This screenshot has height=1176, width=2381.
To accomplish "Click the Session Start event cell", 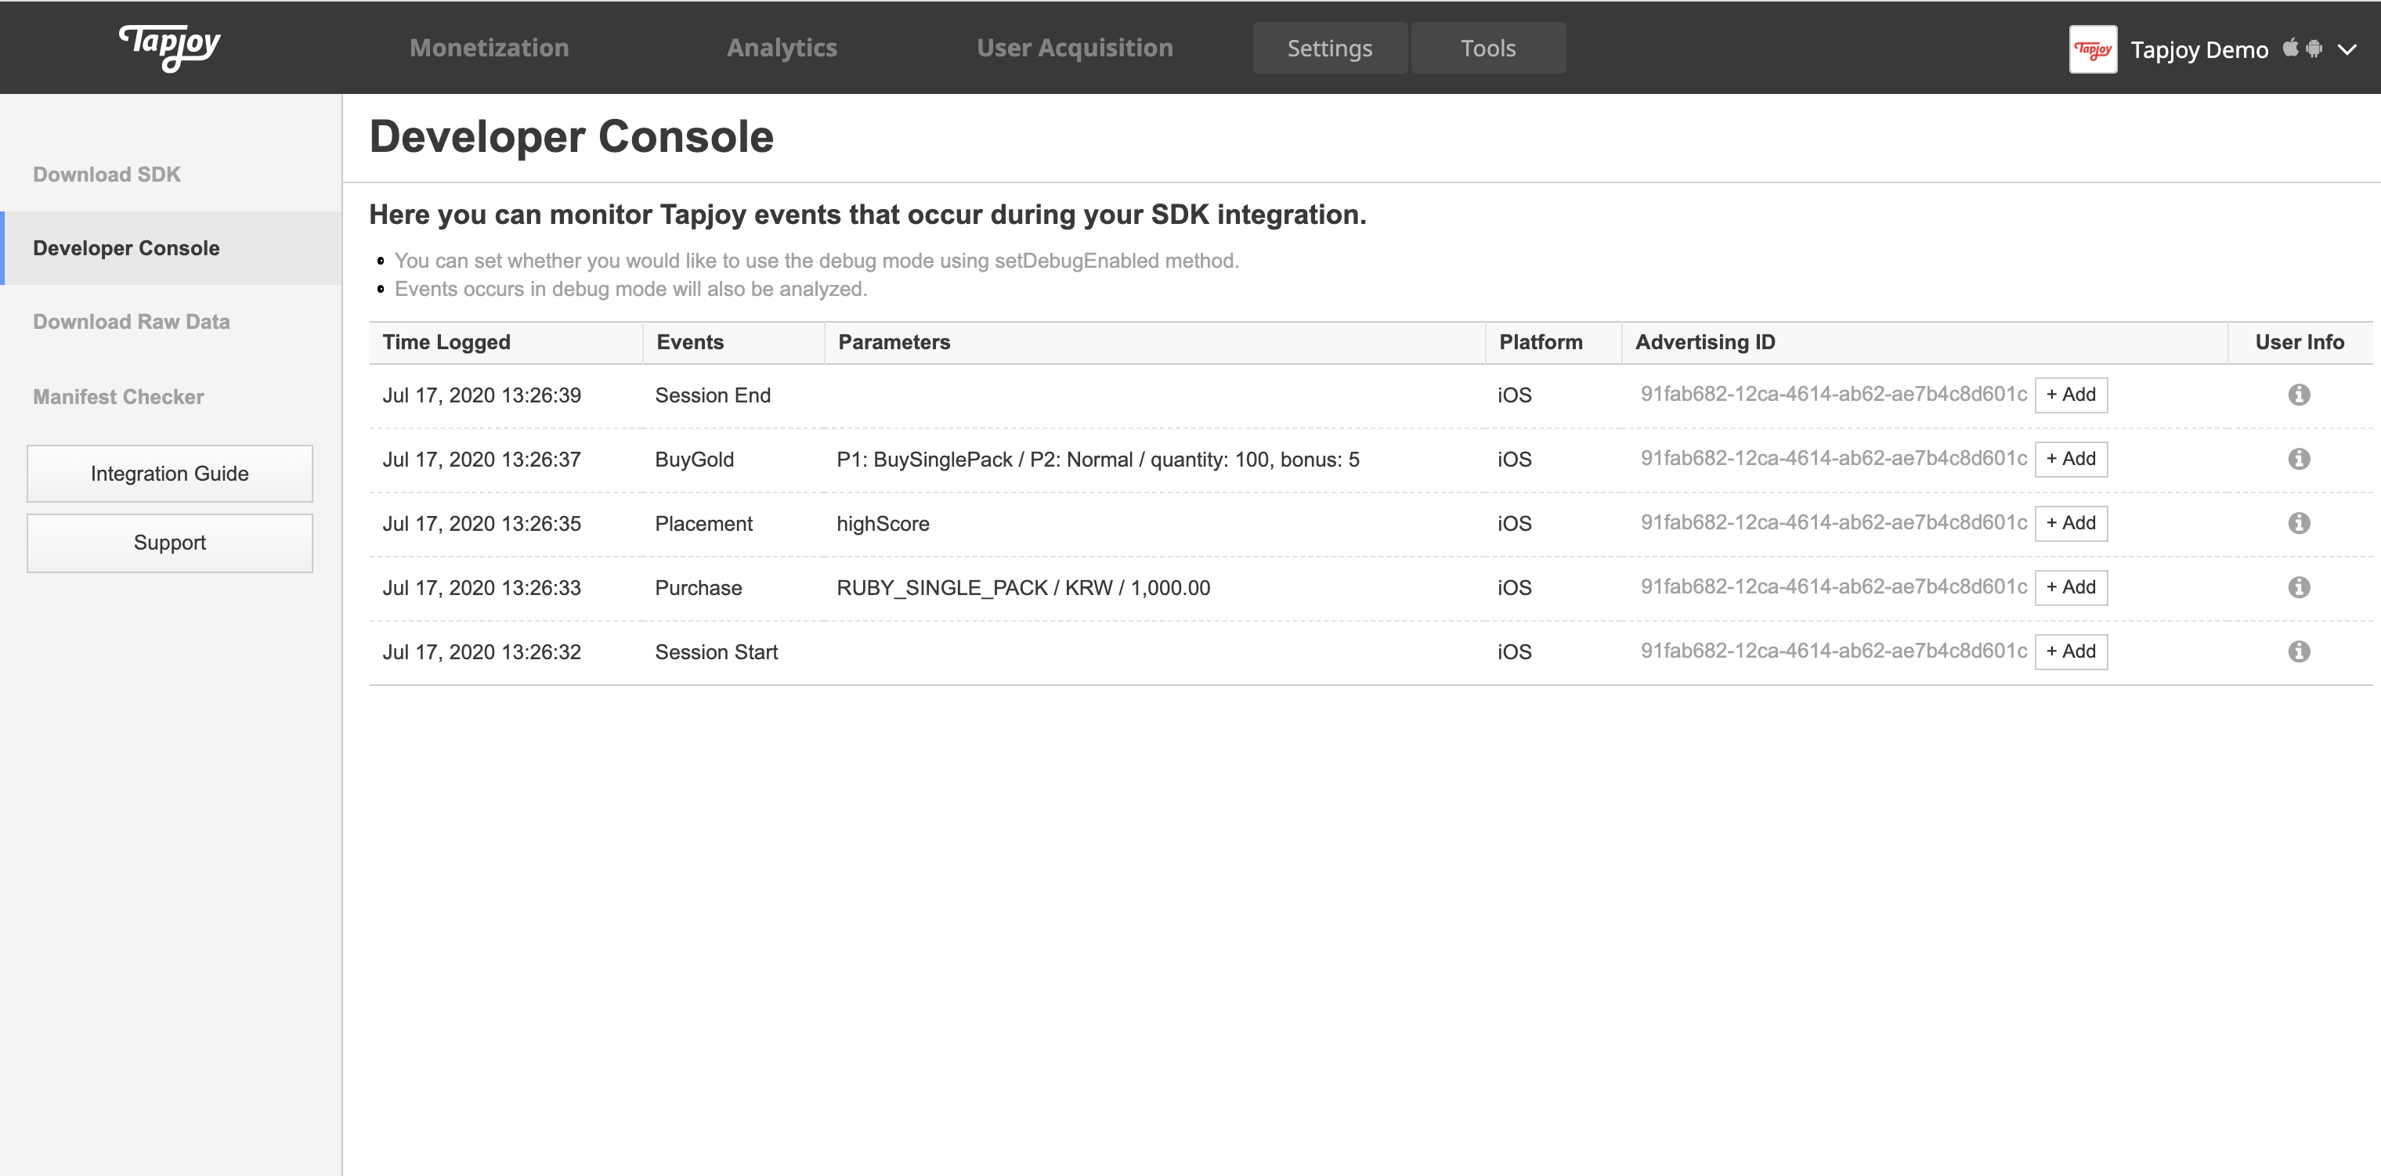I will [717, 652].
